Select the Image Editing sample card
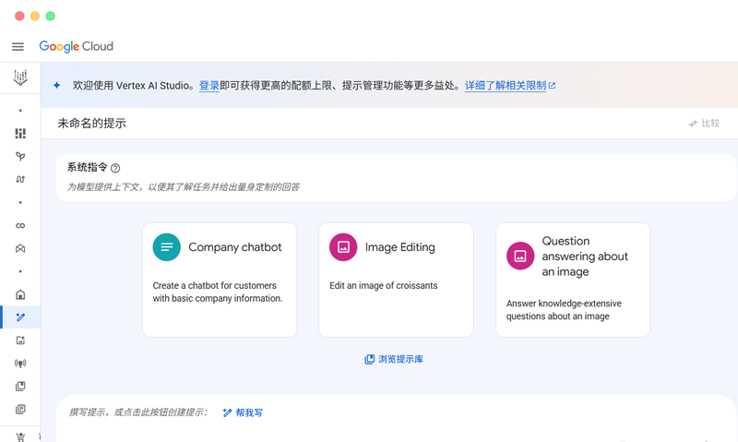738x442 pixels. [x=396, y=280]
